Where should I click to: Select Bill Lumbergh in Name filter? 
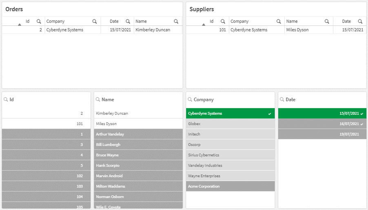[138, 145]
